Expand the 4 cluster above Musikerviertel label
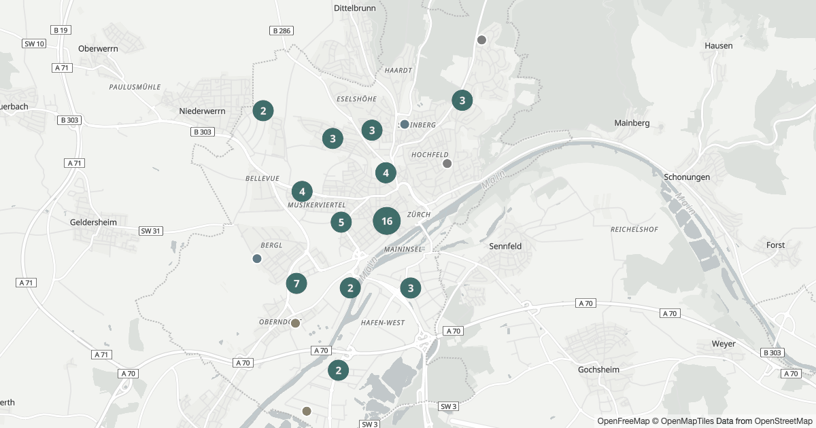Viewport: 816px width, 428px height. click(x=302, y=192)
